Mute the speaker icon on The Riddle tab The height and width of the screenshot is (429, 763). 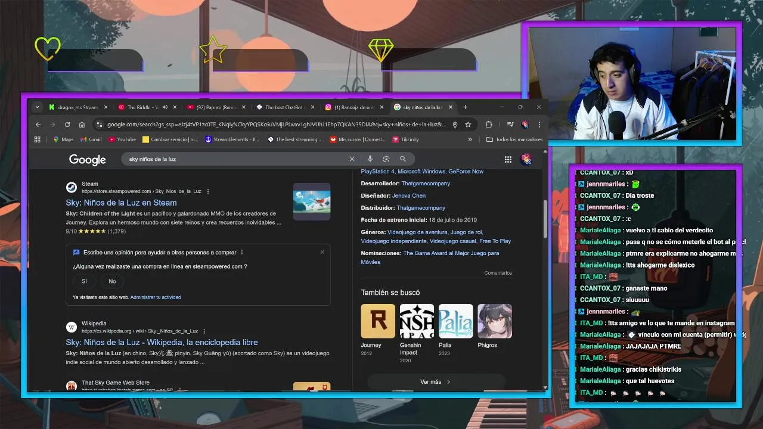tap(165, 107)
